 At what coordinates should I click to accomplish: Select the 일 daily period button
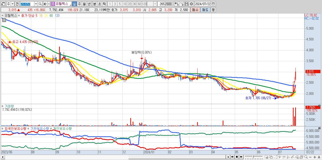pyautogui.click(x=74, y=4)
